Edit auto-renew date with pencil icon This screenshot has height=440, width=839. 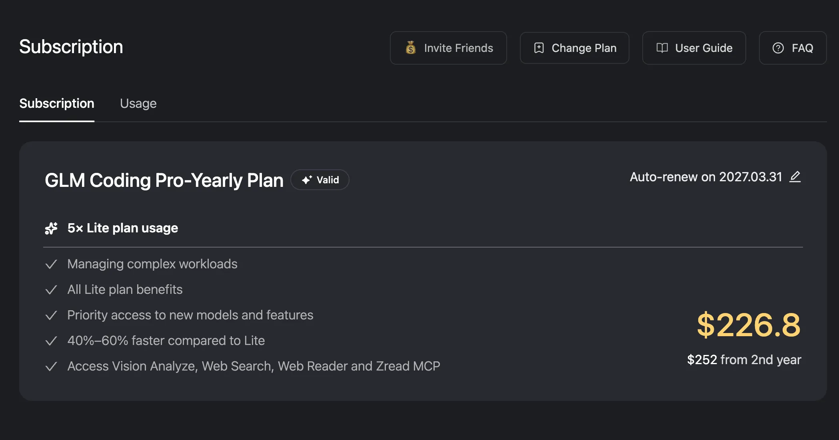pos(795,176)
